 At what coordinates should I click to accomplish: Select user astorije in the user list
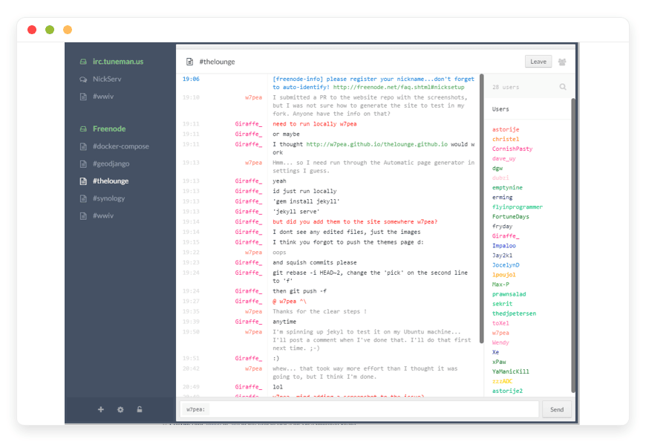pyautogui.click(x=506, y=129)
